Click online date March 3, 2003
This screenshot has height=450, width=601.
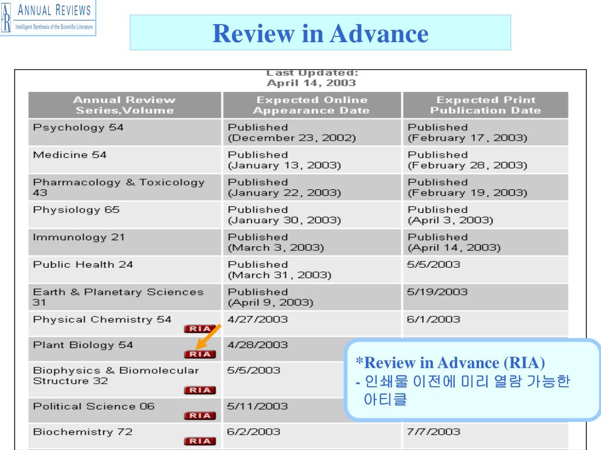(276, 248)
